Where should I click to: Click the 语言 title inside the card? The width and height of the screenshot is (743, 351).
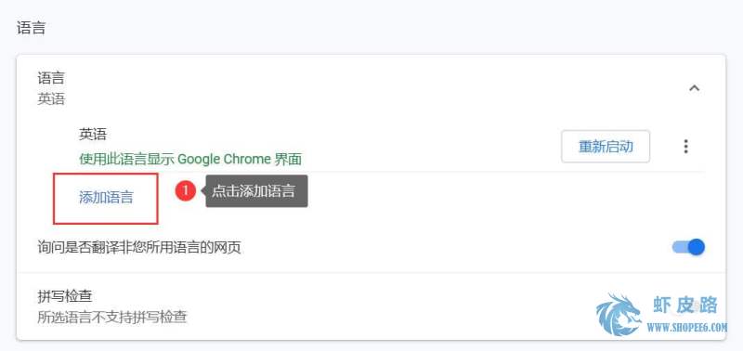[x=51, y=78]
